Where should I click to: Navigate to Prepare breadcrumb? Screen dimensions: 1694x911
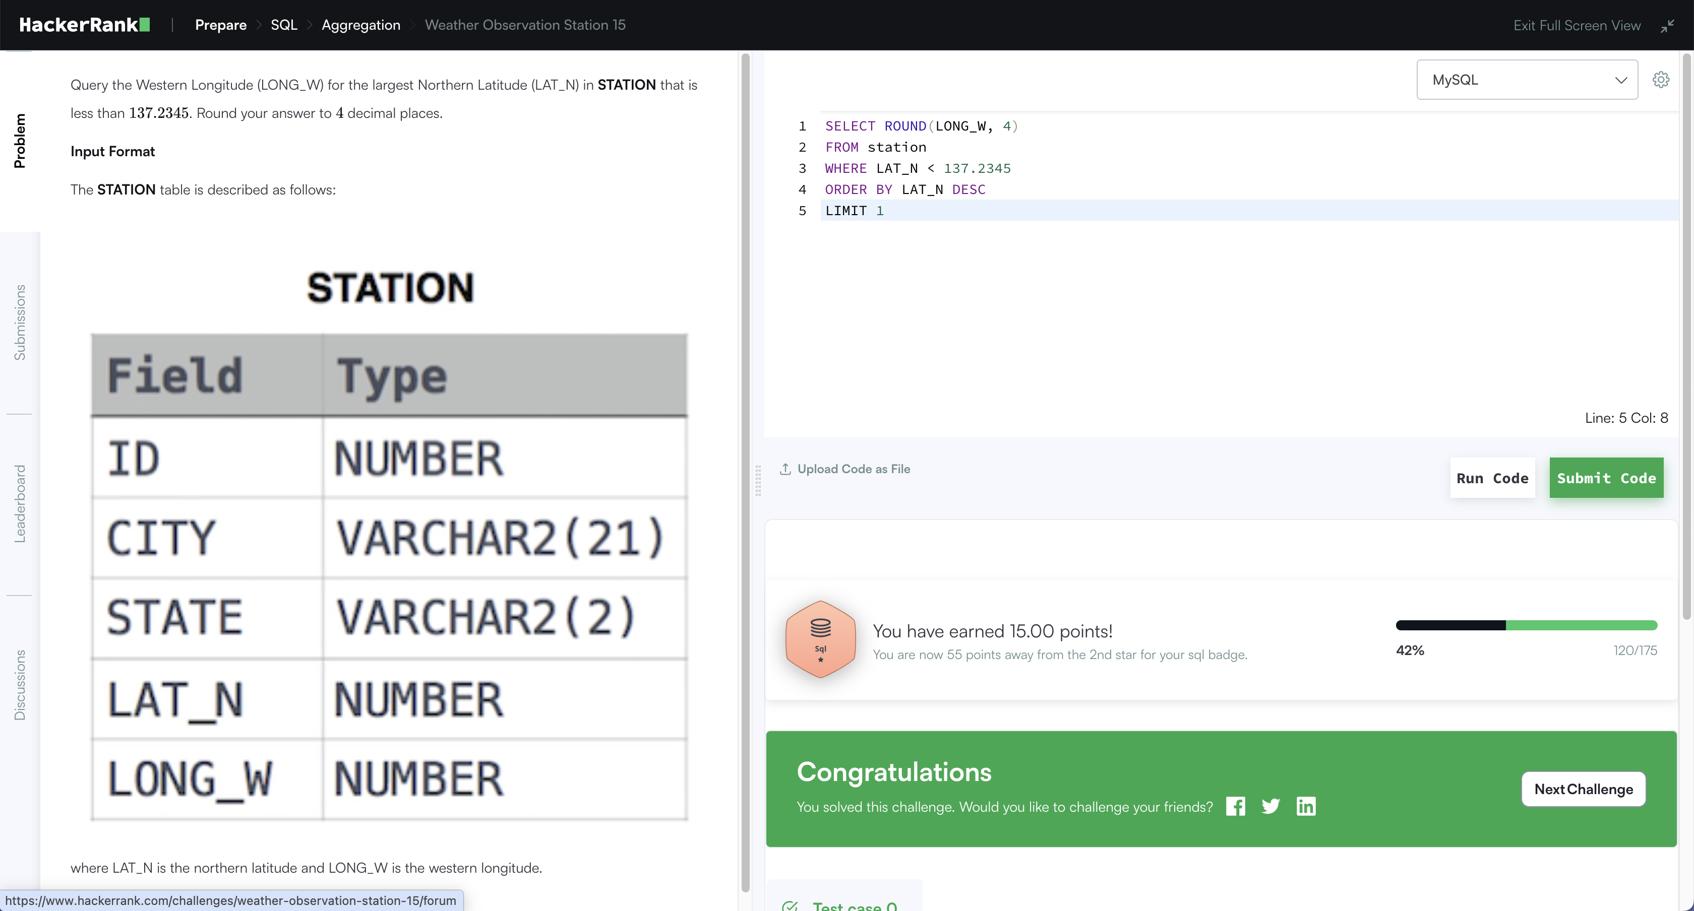tap(220, 25)
